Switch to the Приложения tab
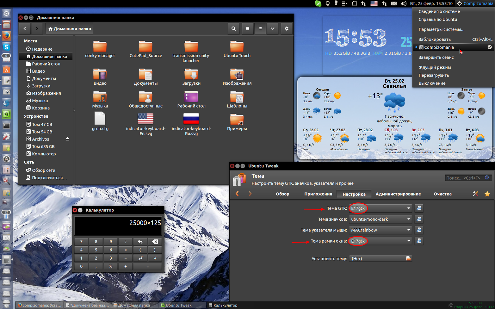 [318, 194]
